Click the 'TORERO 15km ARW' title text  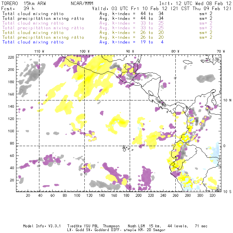24,3
